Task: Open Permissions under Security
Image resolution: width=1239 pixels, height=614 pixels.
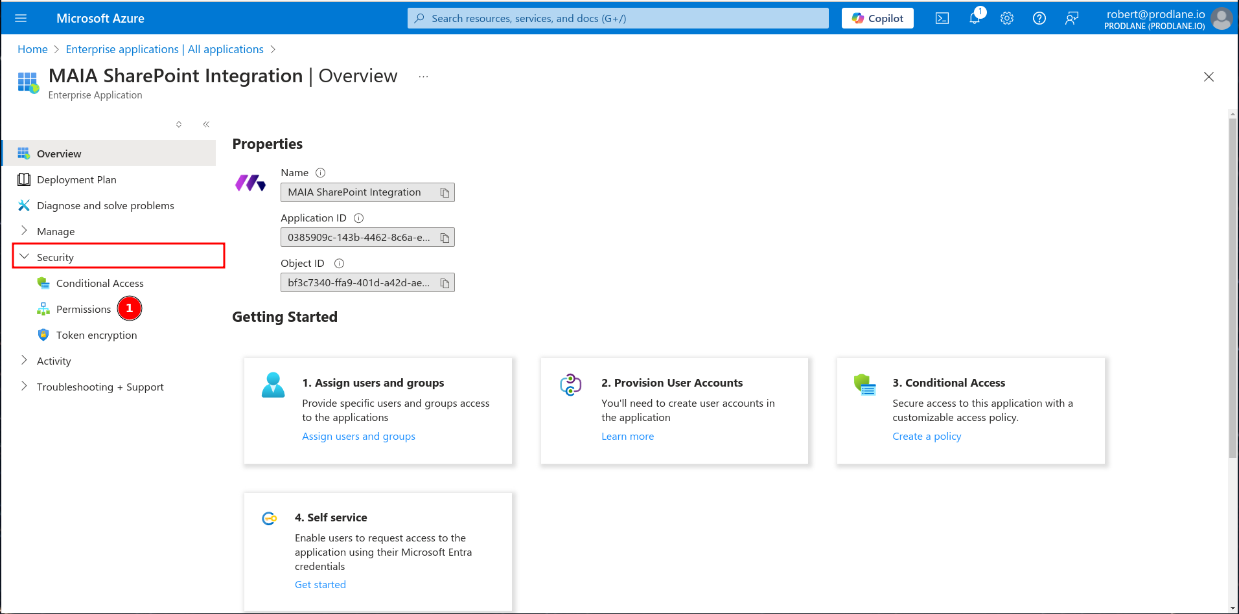Action: (84, 309)
